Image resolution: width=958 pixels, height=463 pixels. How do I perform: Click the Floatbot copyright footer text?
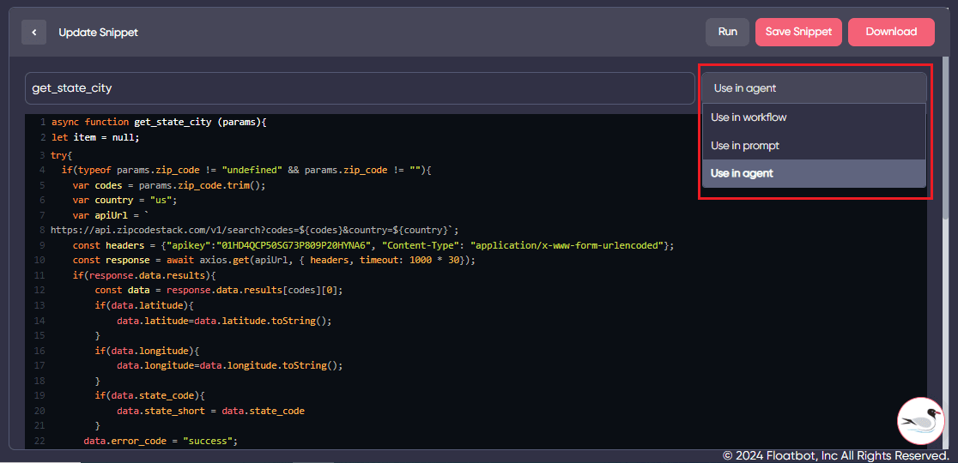835,455
